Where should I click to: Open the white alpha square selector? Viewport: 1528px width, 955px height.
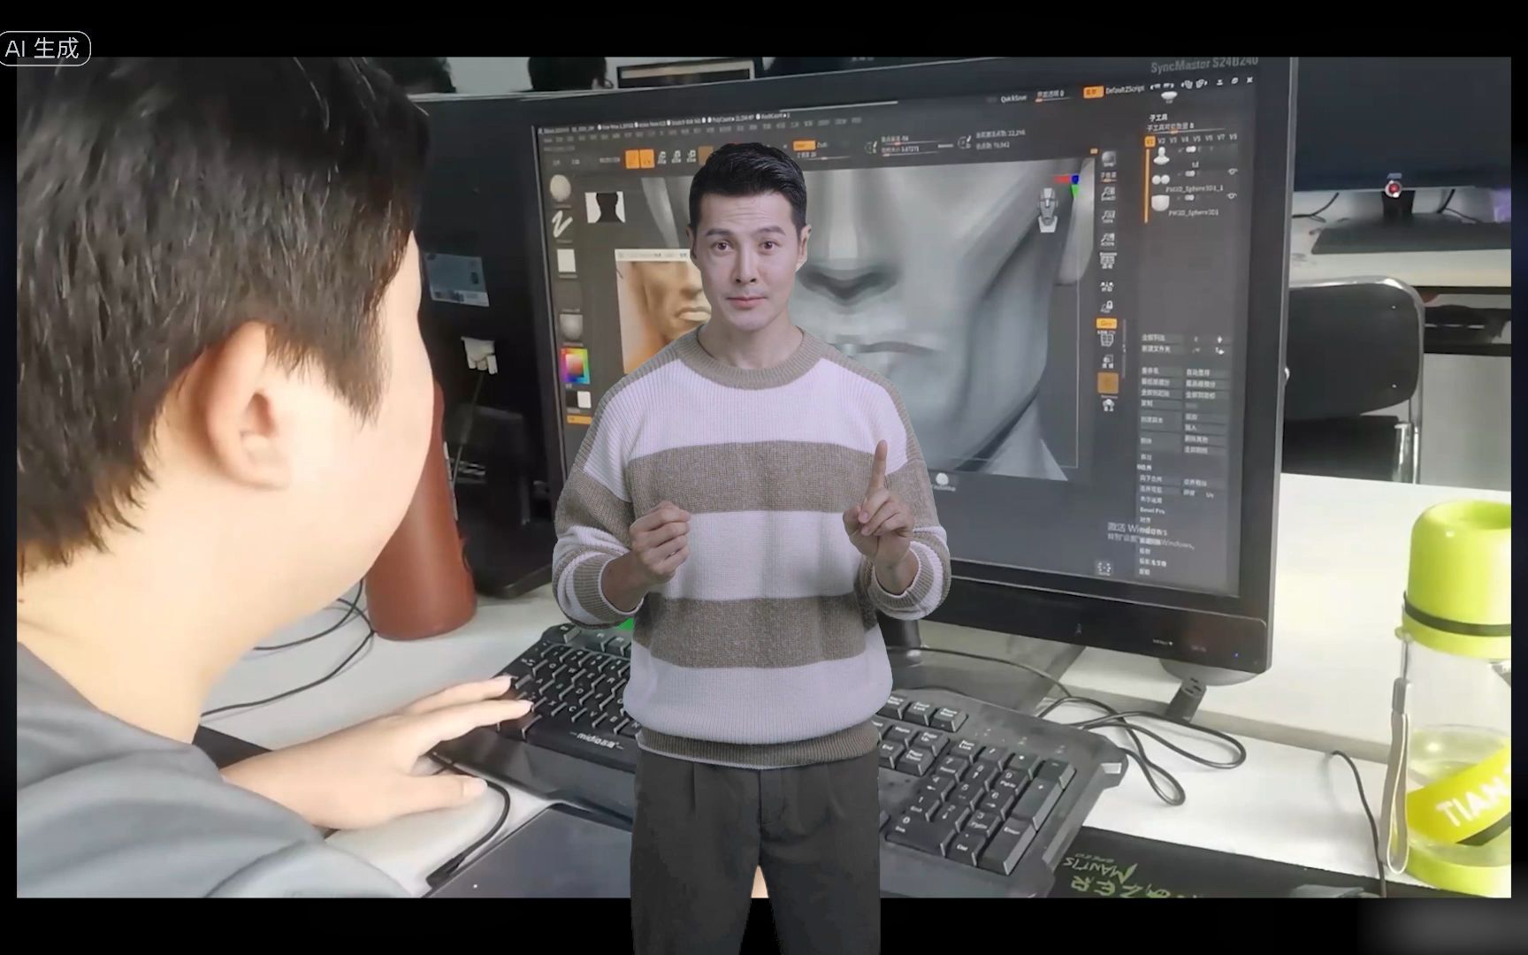tap(566, 263)
